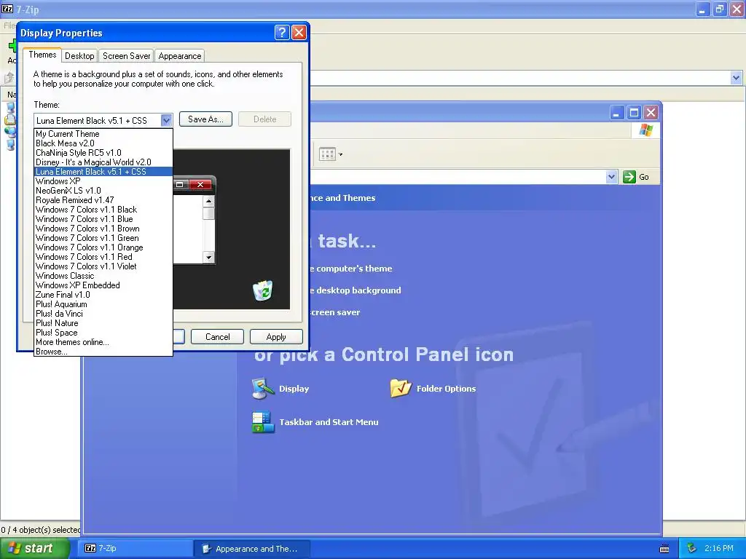Select Windows 7 Colors v1.1 Violet
The width and height of the screenshot is (746, 559).
click(x=103, y=266)
